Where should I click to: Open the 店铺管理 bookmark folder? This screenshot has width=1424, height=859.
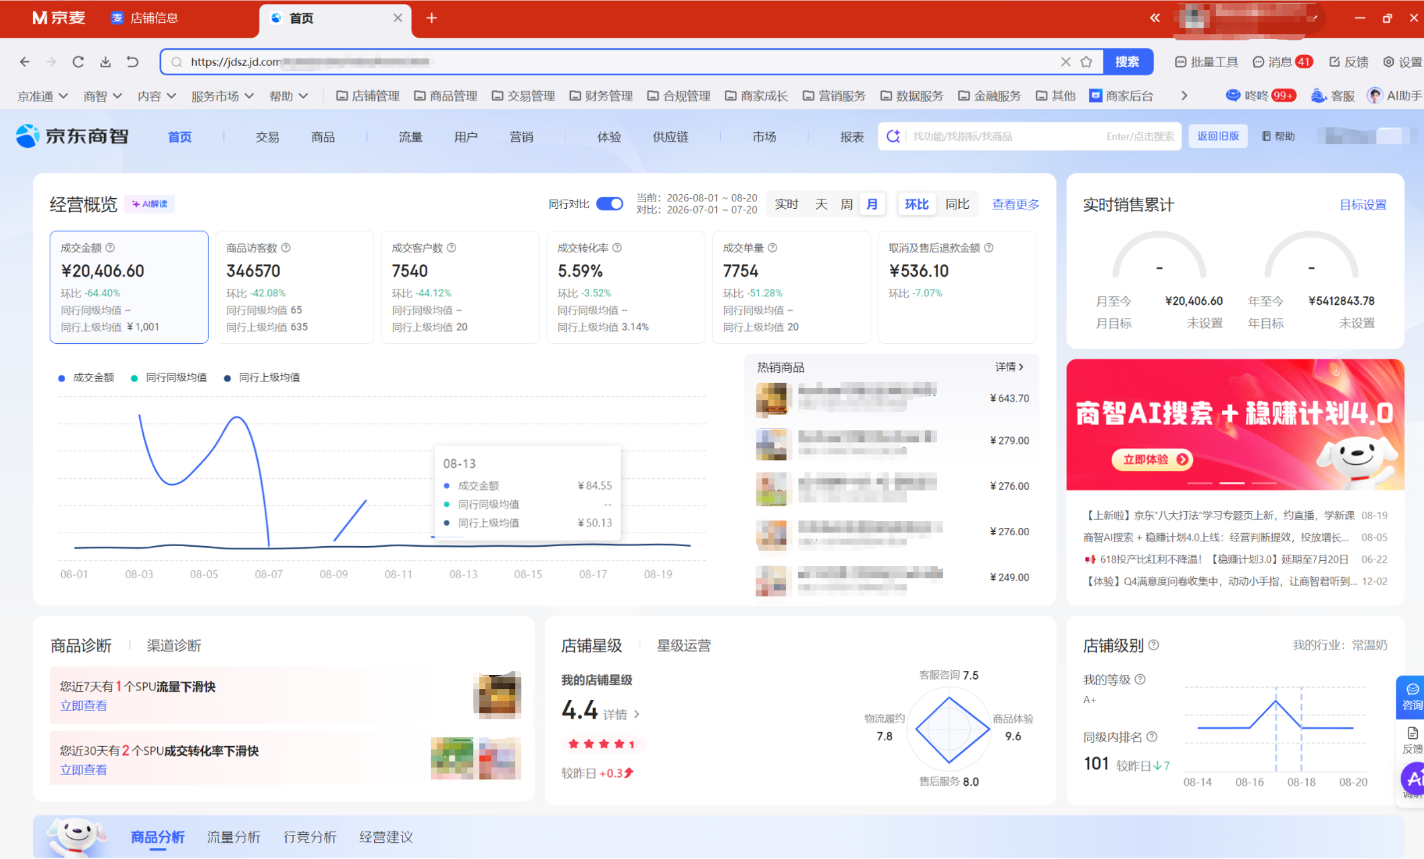tap(367, 96)
